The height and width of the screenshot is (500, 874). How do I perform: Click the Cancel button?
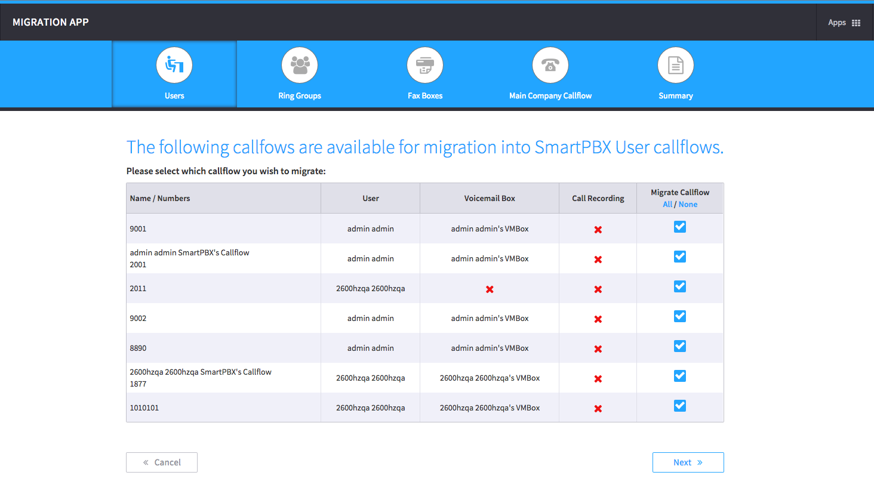pyautogui.click(x=162, y=462)
